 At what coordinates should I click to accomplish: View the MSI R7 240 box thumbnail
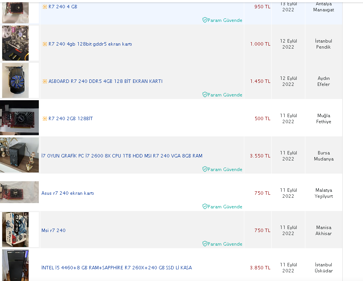point(15,230)
